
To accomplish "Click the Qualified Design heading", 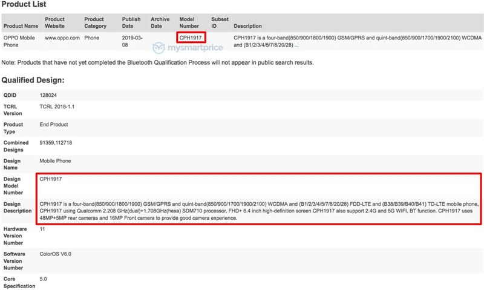I will [33, 81].
